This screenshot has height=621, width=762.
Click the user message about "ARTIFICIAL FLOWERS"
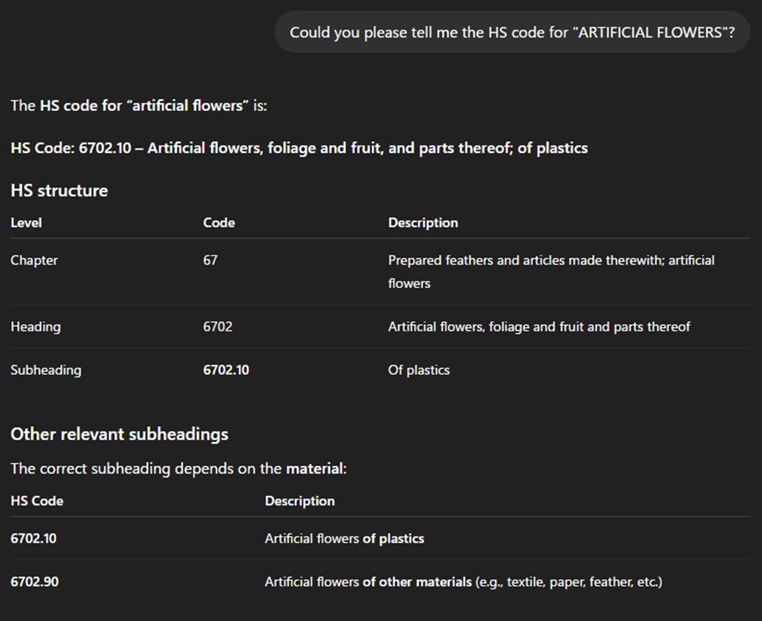[512, 32]
